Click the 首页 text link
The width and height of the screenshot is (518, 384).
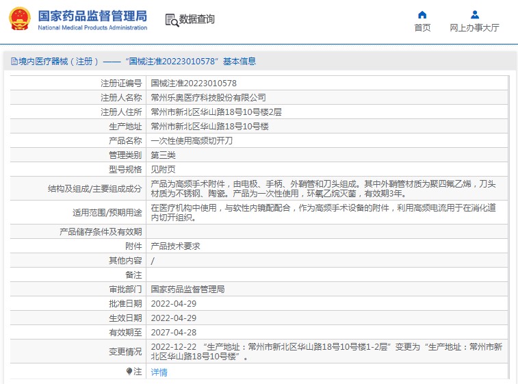point(422,28)
